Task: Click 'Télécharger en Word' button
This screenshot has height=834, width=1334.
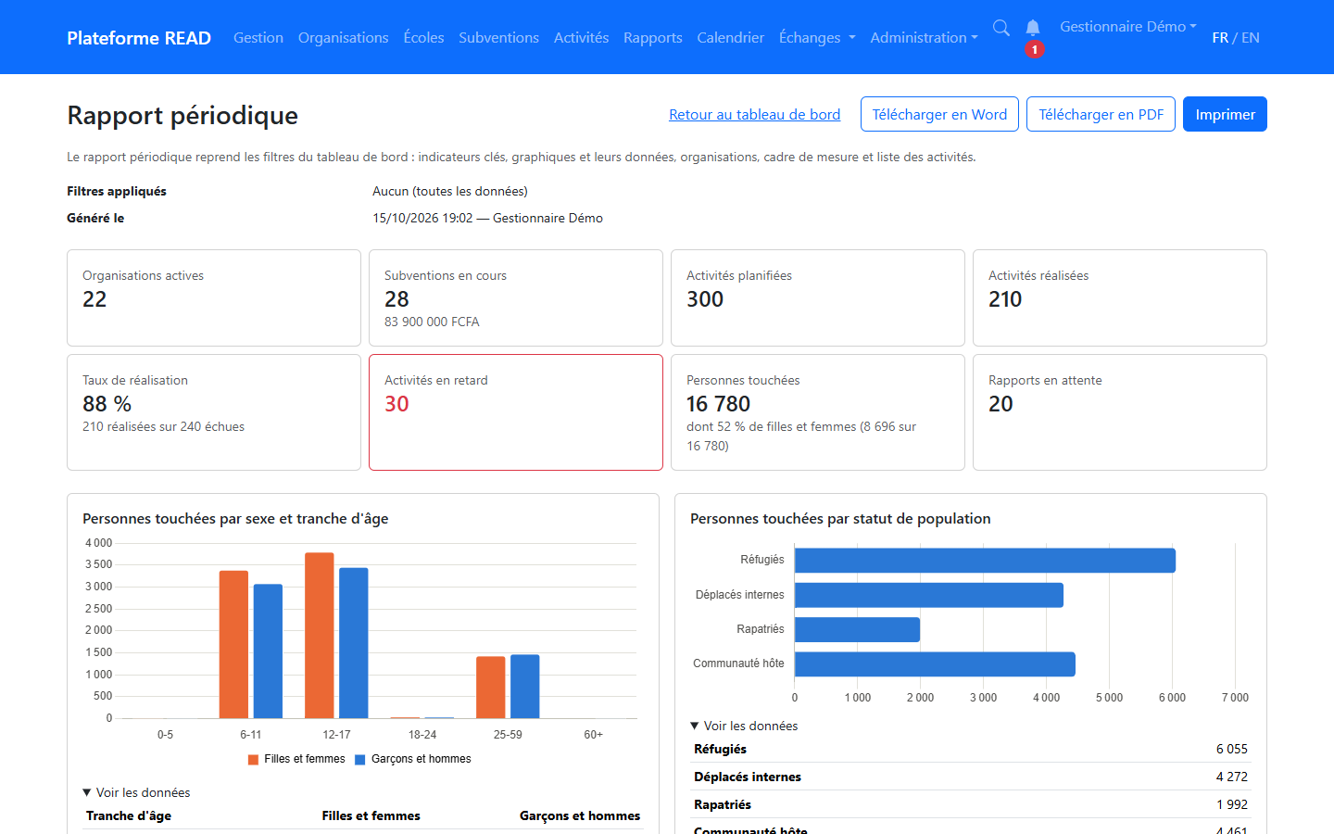Action: 939,114
